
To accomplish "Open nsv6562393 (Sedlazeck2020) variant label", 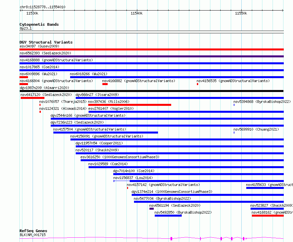I will tap(45, 53).
